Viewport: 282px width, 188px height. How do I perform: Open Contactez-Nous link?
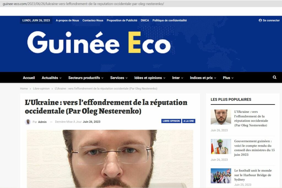(x=93, y=20)
